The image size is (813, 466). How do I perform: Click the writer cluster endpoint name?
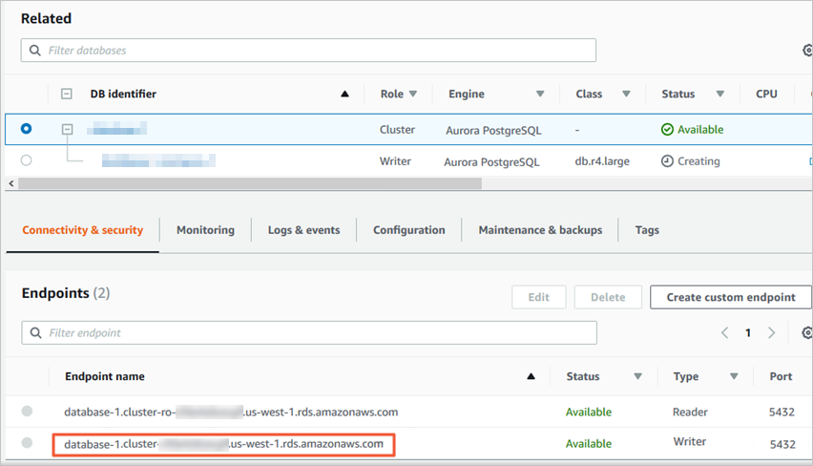(224, 444)
